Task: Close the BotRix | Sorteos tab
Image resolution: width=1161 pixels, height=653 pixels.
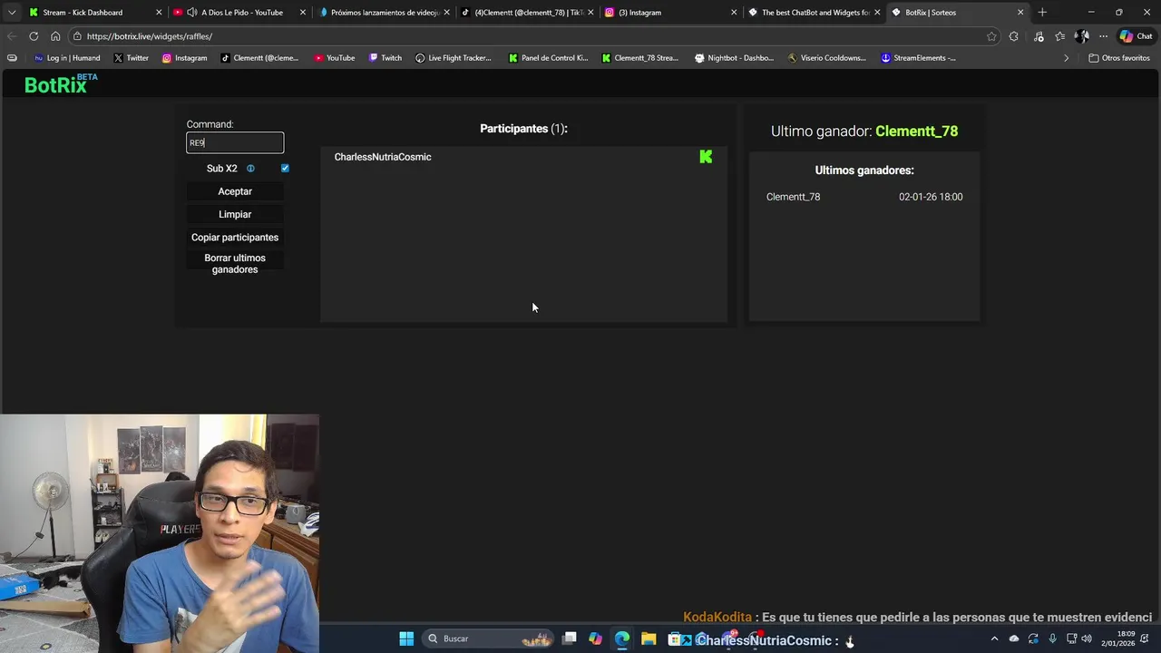Action: click(1020, 13)
